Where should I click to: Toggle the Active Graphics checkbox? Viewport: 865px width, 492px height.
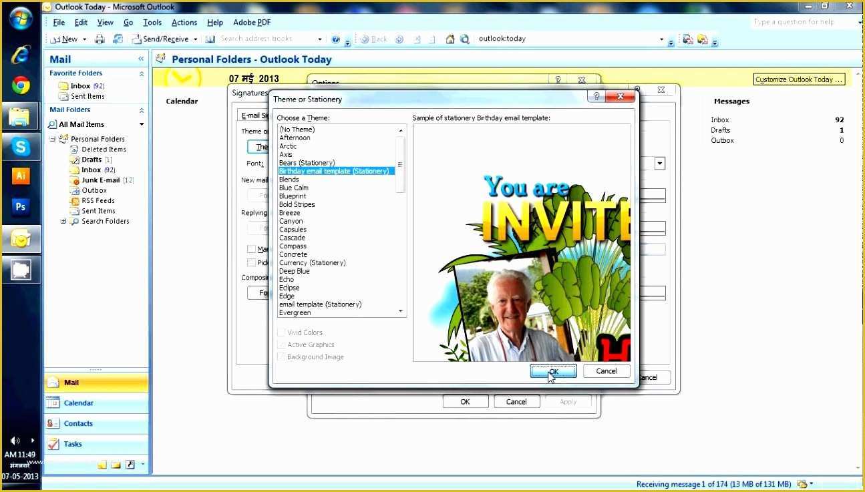point(281,344)
